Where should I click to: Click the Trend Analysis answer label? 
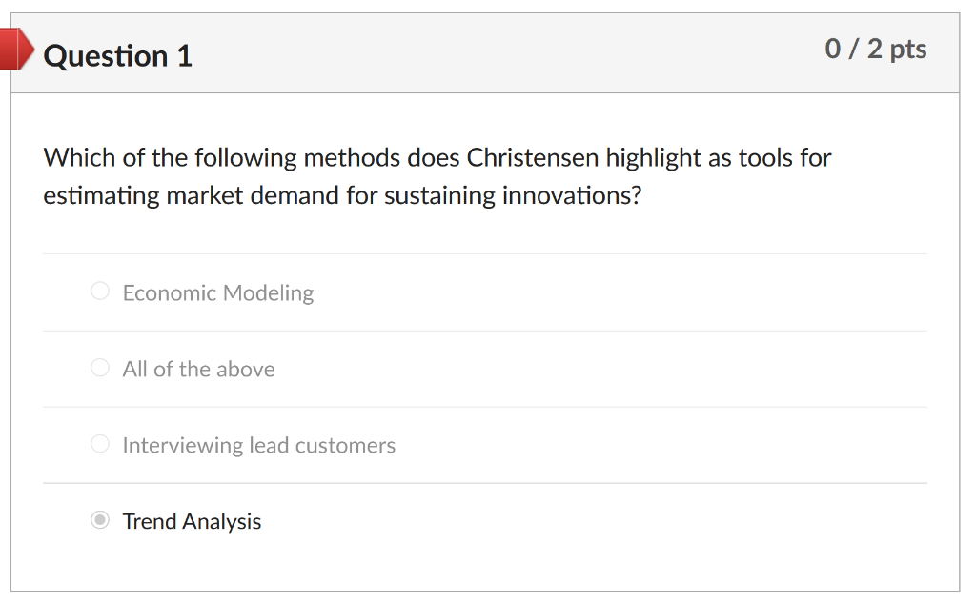click(191, 521)
